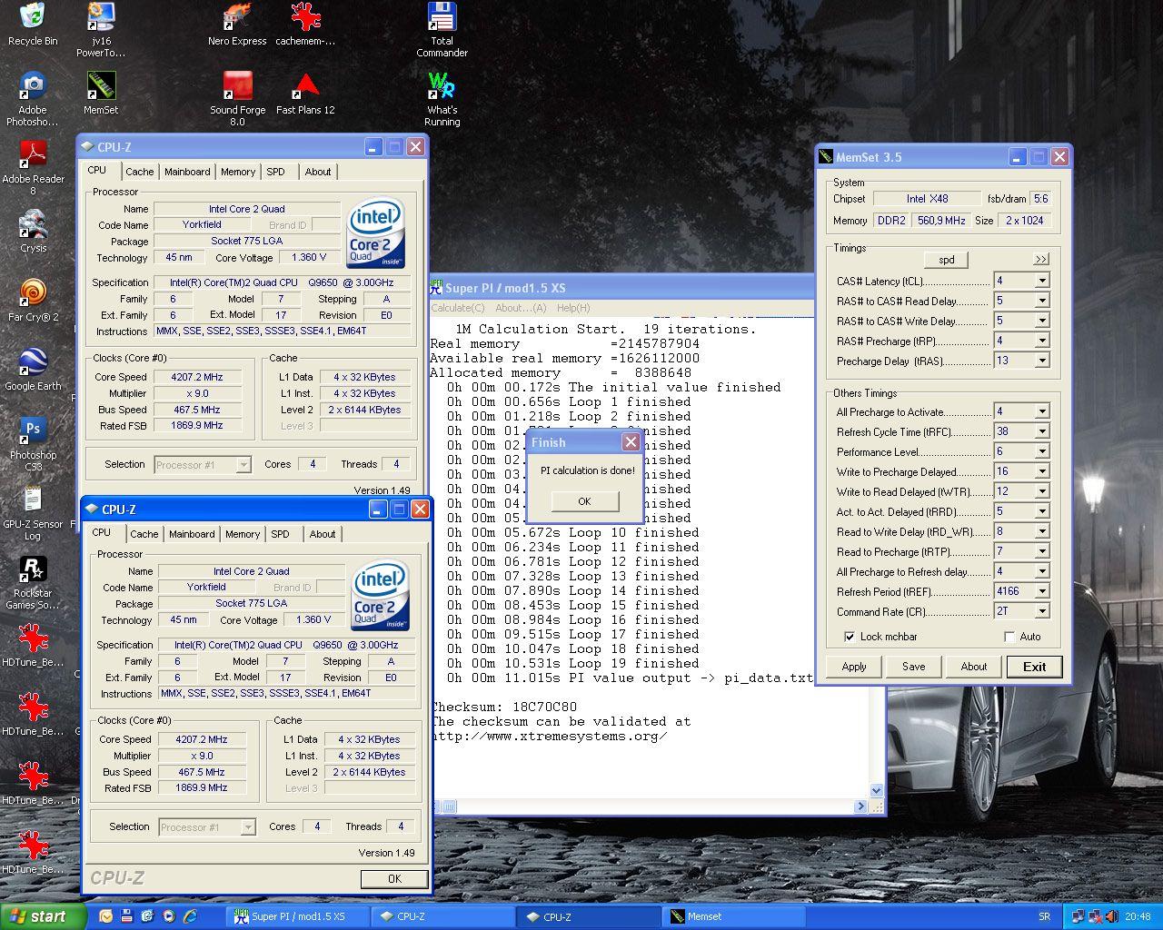Viewport: 1163px width, 930px height.
Task: Click Super PI horizontal scrollbar right arrow
Action: coord(861,806)
